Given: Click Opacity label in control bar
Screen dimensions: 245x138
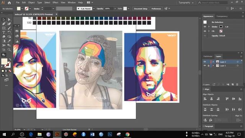Looking at the screenshot, I should (100, 8).
